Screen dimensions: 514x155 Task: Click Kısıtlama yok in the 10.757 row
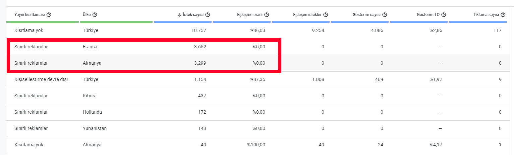click(29, 30)
